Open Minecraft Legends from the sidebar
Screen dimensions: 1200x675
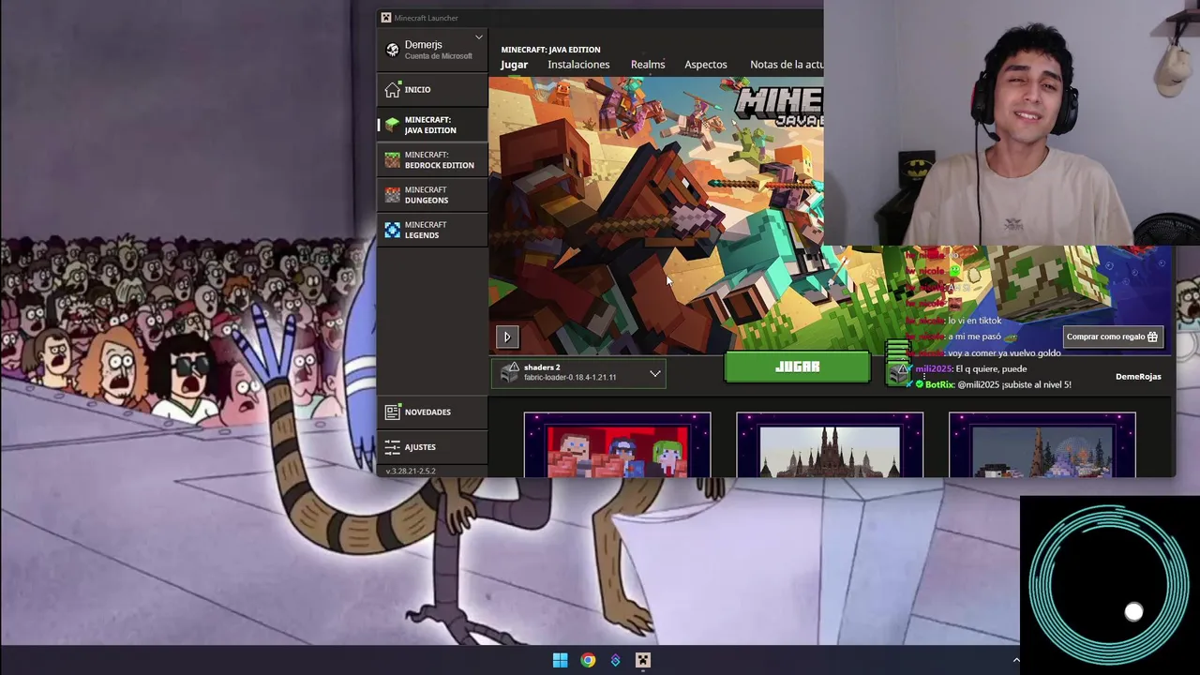pos(431,230)
